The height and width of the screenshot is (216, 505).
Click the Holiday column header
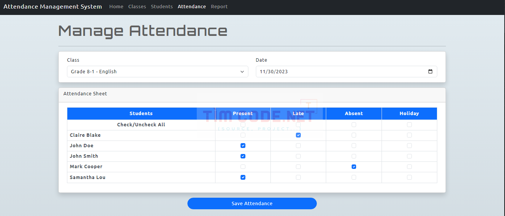[409, 114]
